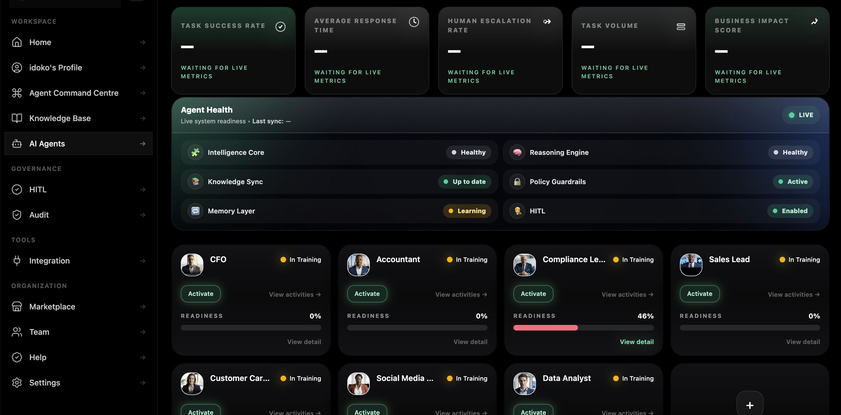Click the Knowledge Sync books icon

195,182
